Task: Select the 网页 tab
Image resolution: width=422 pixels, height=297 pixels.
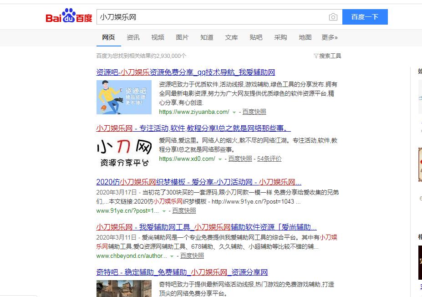Action: coord(108,37)
